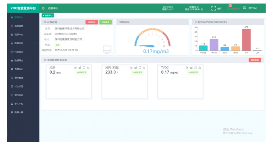Open 地图监测 in the sidebar
Image resolution: width=273 pixels, height=149 pixels.
[x=19, y=26]
